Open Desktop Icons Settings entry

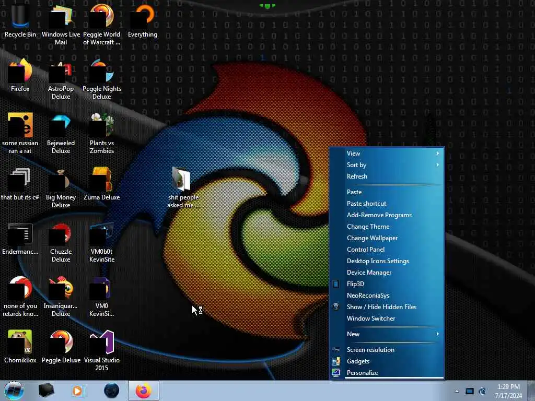387,261
